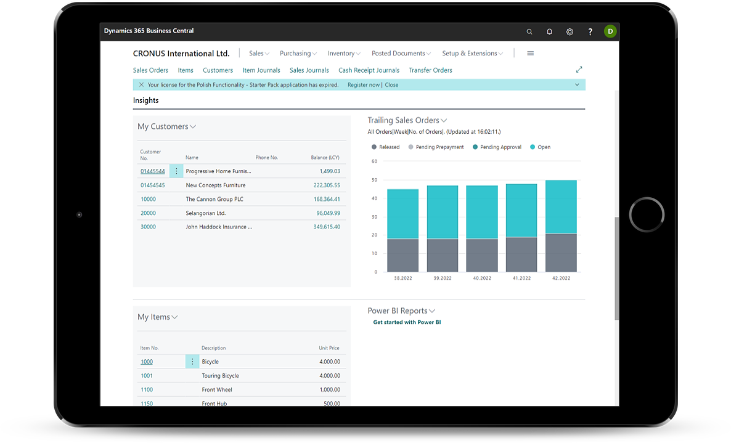The image size is (731, 443).
Task: Go to Sales Orders
Action: 150,70
